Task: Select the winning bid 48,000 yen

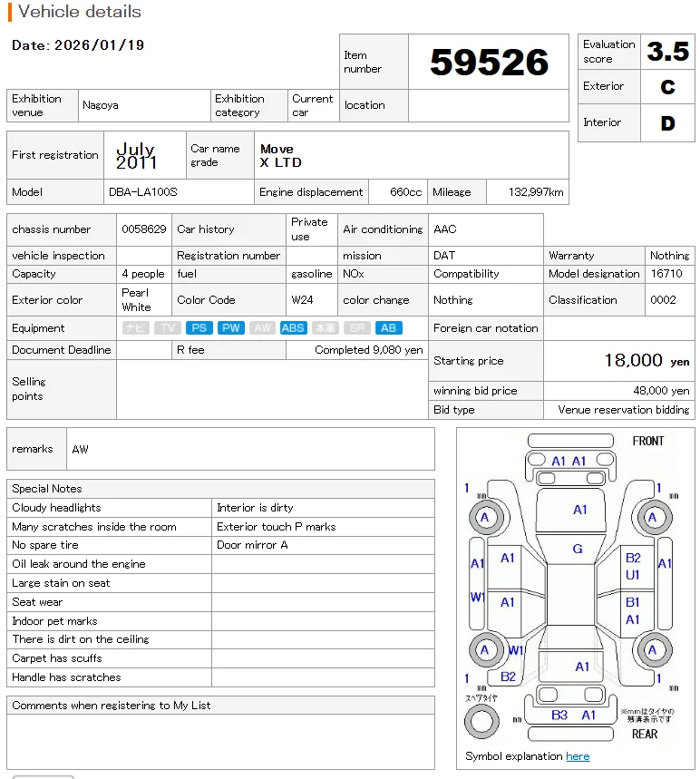Action: 661,391
